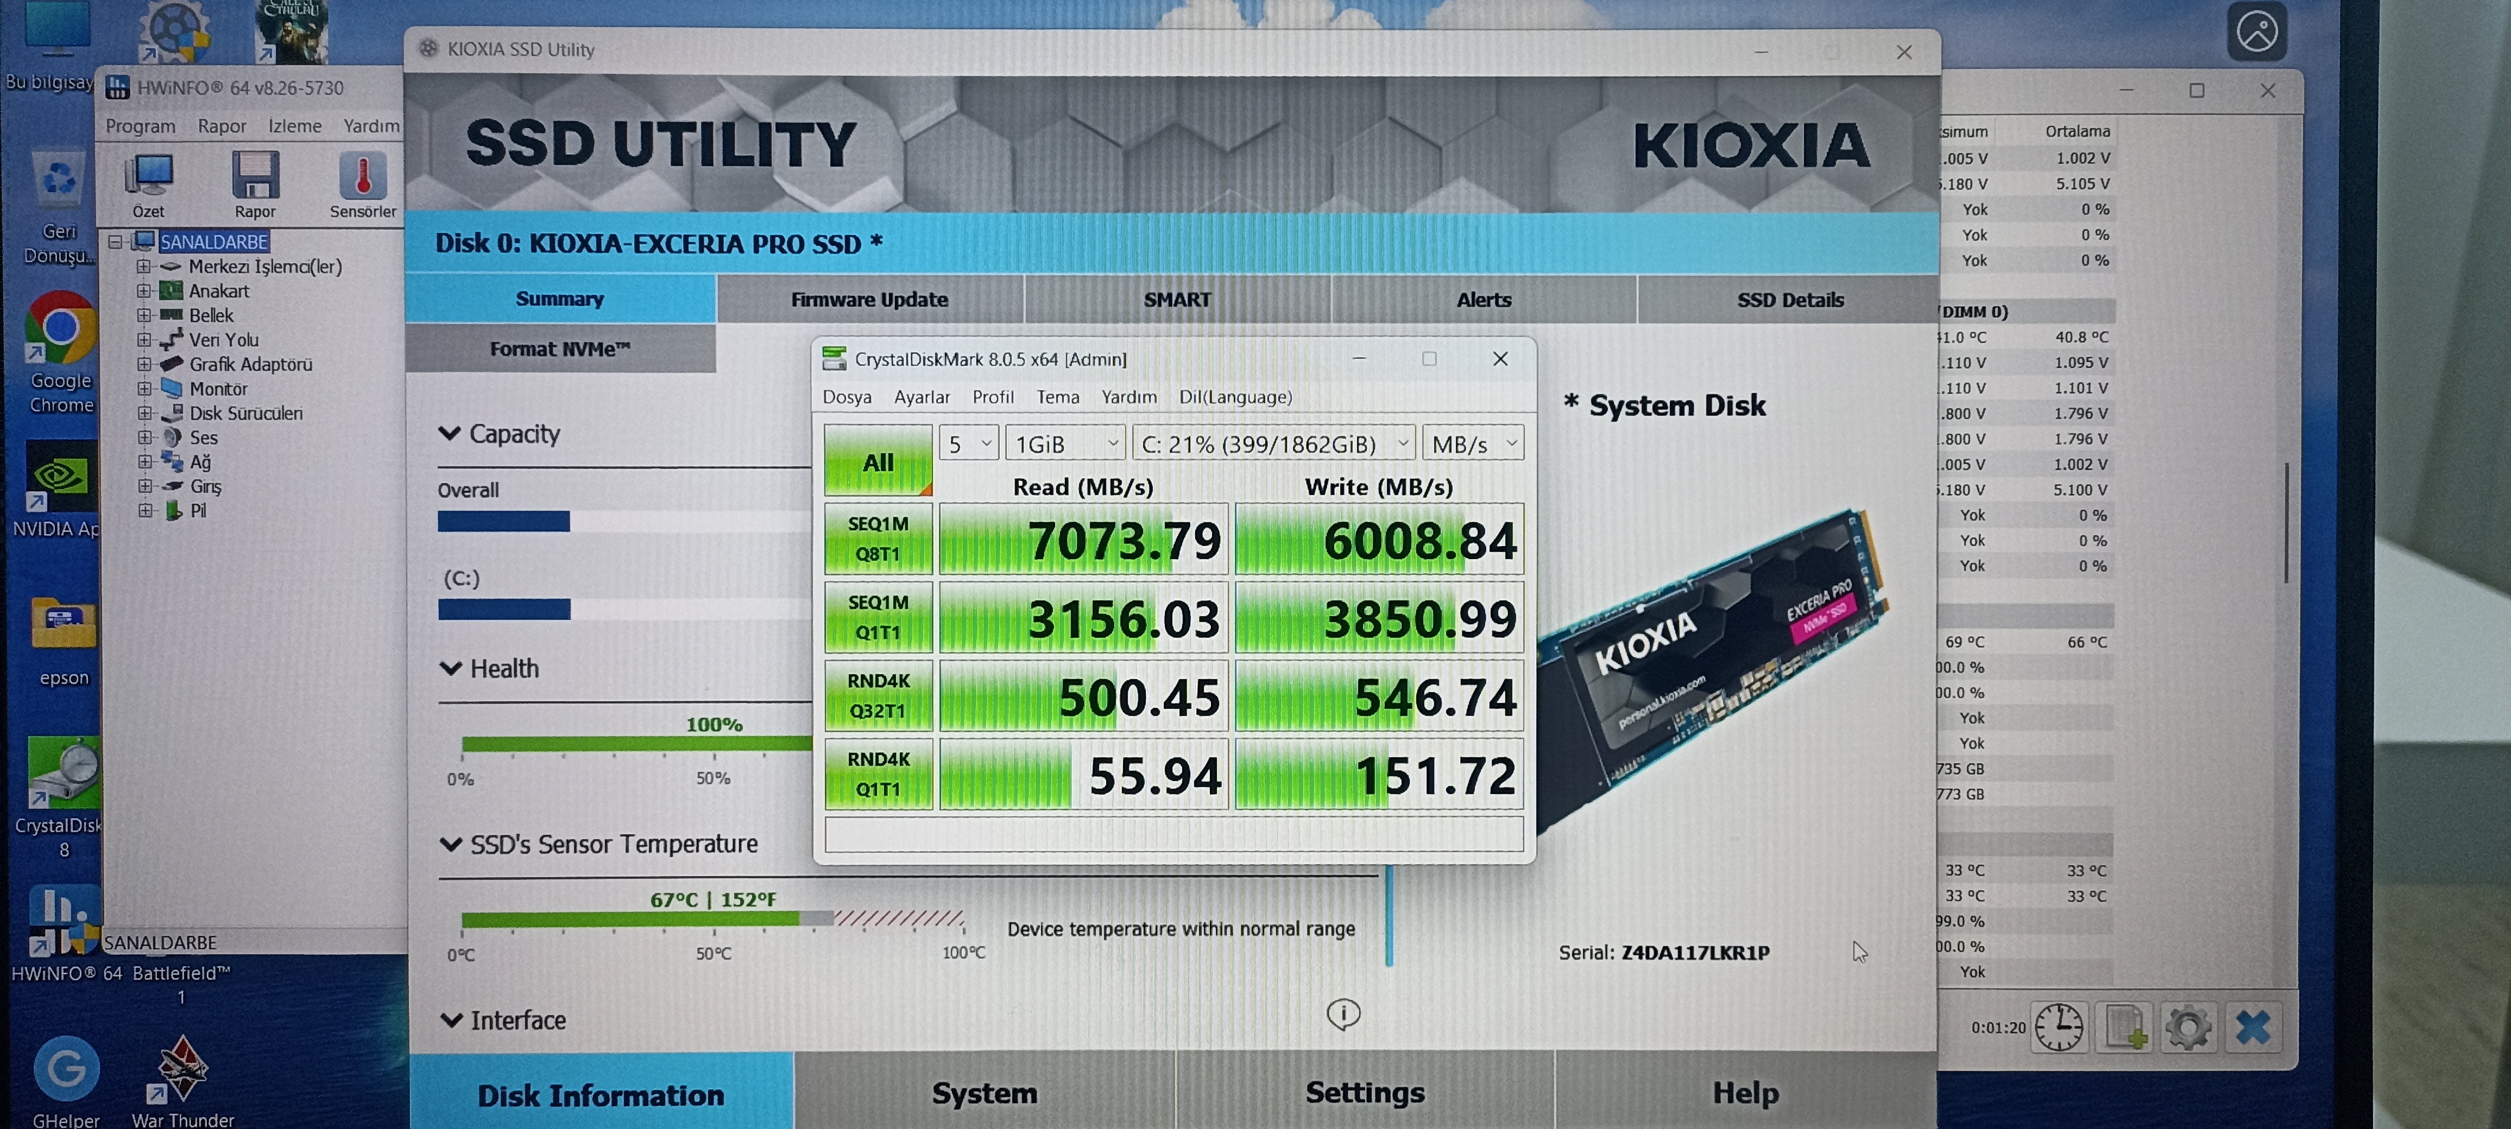The height and width of the screenshot is (1129, 2511).
Task: Open the System bottom tab
Action: tap(985, 1093)
